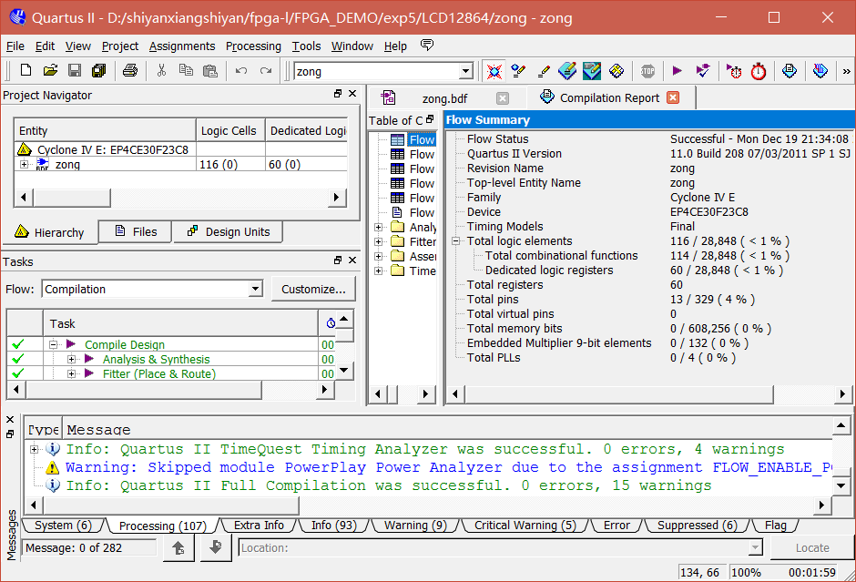The width and height of the screenshot is (856, 582).
Task: Show the Critical Warning (5) messages tab
Action: click(525, 526)
